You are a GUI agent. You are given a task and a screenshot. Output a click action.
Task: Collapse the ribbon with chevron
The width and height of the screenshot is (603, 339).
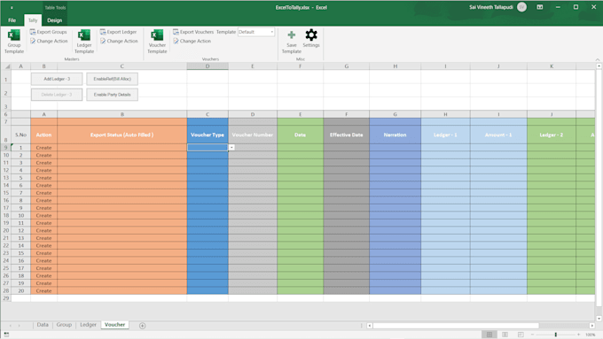[x=597, y=59]
